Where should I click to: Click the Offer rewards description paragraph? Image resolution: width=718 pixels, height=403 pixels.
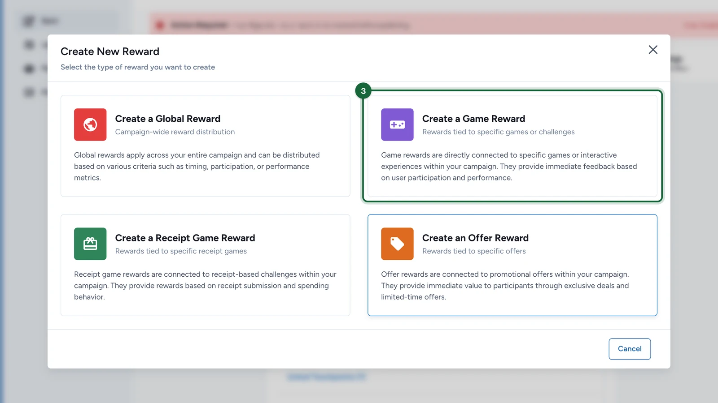(505, 285)
